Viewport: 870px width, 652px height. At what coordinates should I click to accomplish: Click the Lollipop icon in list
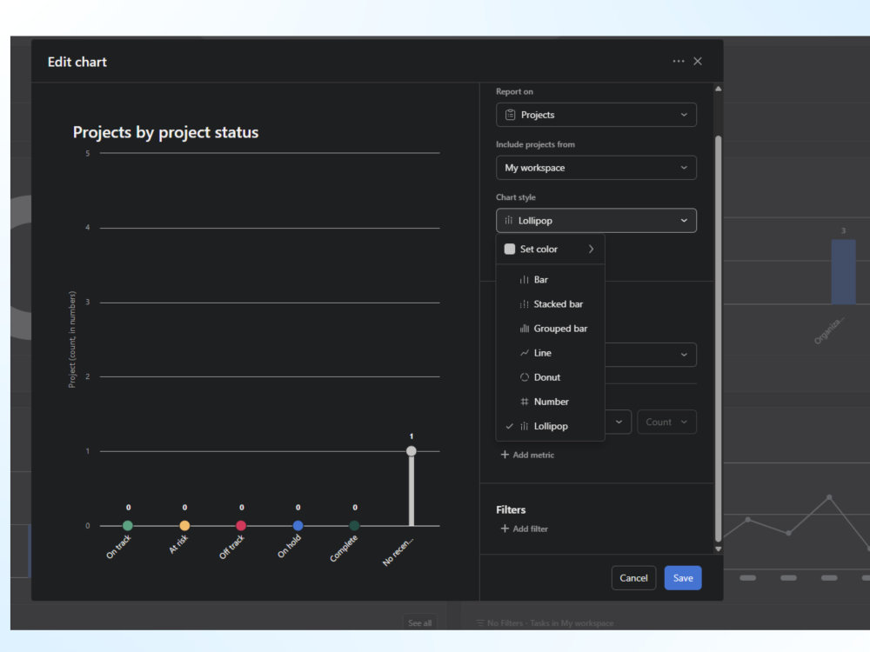coord(524,426)
